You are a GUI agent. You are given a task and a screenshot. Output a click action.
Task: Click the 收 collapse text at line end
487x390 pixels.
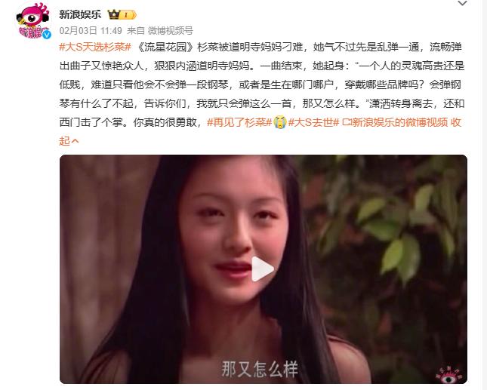[456, 122]
